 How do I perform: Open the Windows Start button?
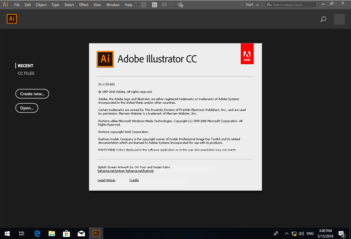(x=7, y=233)
